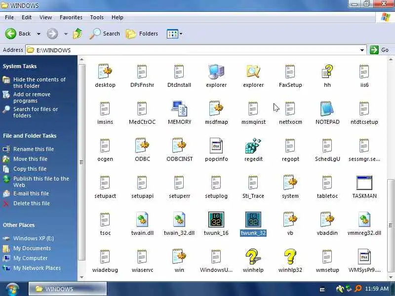The image size is (395, 296).
Task: Toggle the Folders pane button
Action: 142,34
